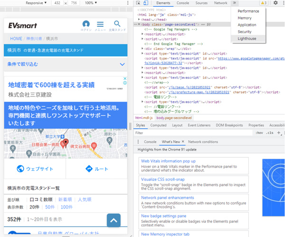Open DevTools settings gear
This screenshot has width=285, height=237.
pyautogui.click(x=275, y=3)
